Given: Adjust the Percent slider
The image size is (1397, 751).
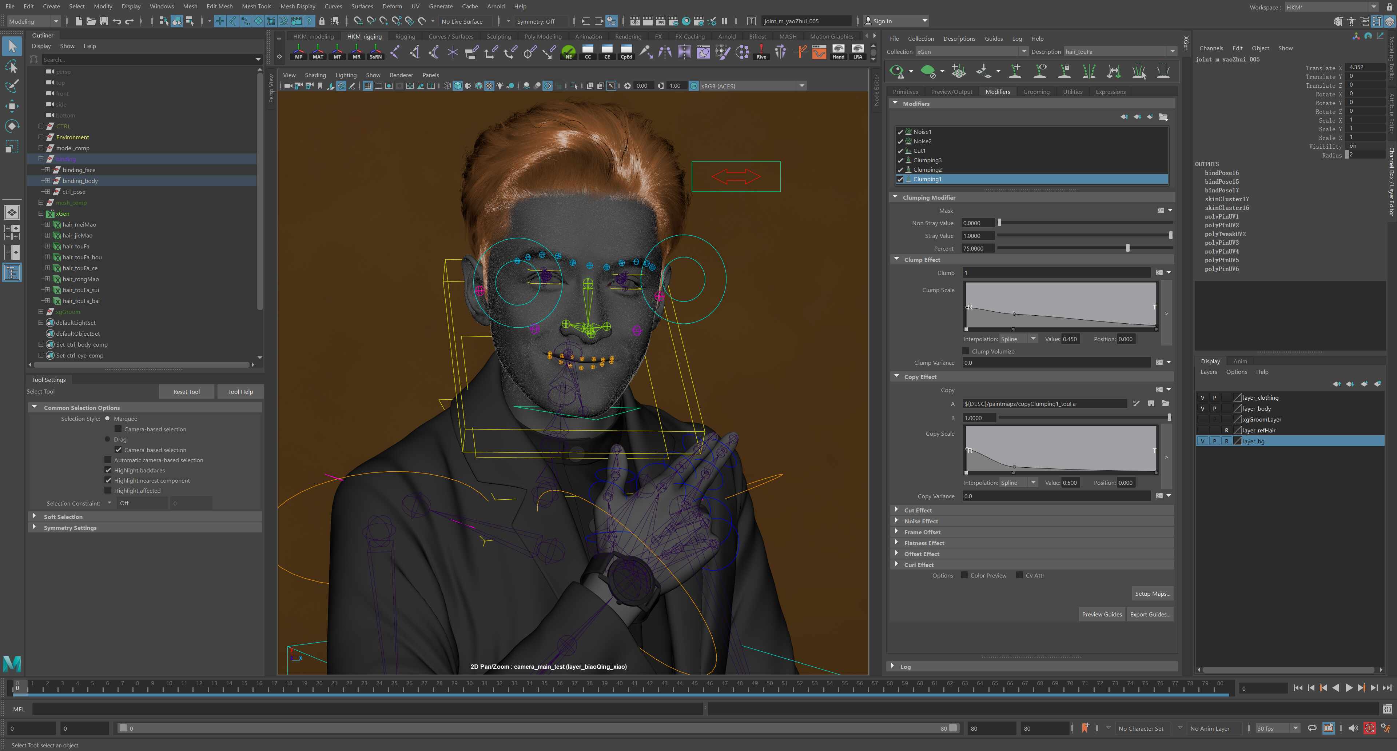Looking at the screenshot, I should point(1128,248).
